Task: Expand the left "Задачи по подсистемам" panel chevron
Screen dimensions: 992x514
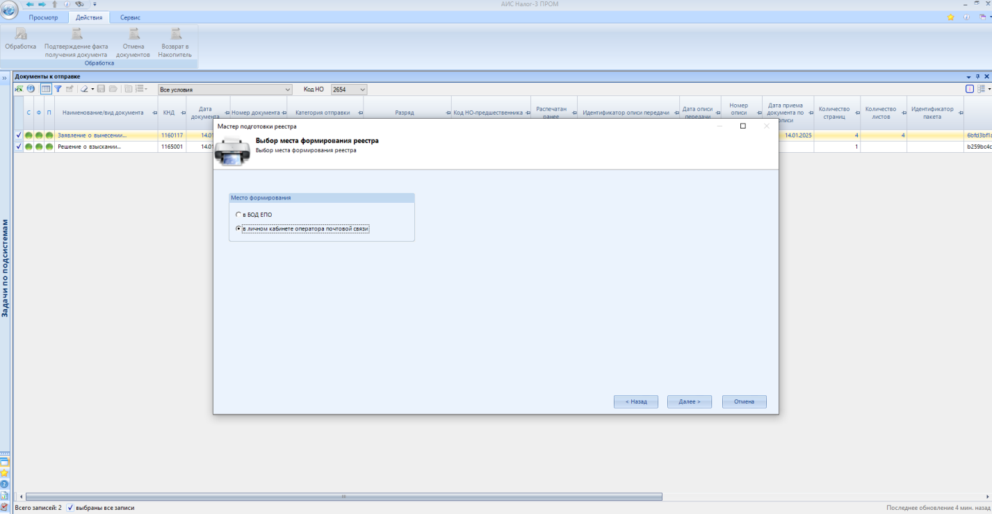Action: (x=4, y=78)
